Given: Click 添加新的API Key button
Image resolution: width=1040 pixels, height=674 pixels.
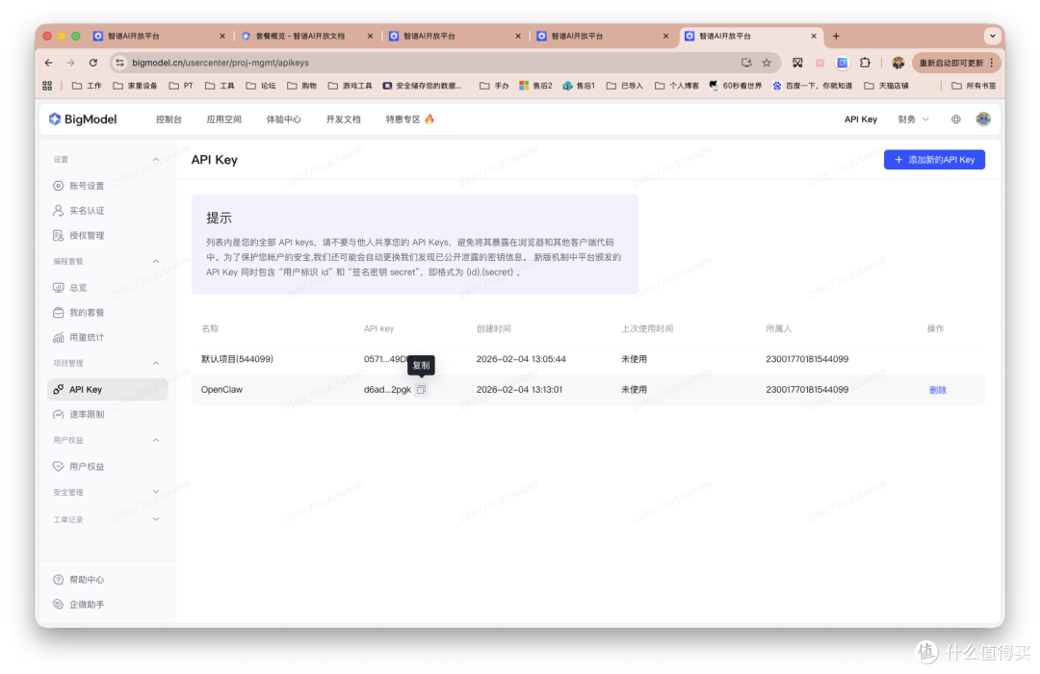Looking at the screenshot, I should [934, 160].
